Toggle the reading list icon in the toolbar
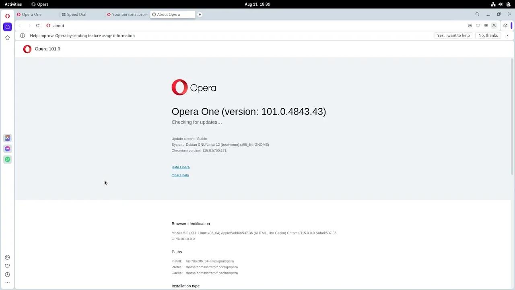 [x=486, y=25]
